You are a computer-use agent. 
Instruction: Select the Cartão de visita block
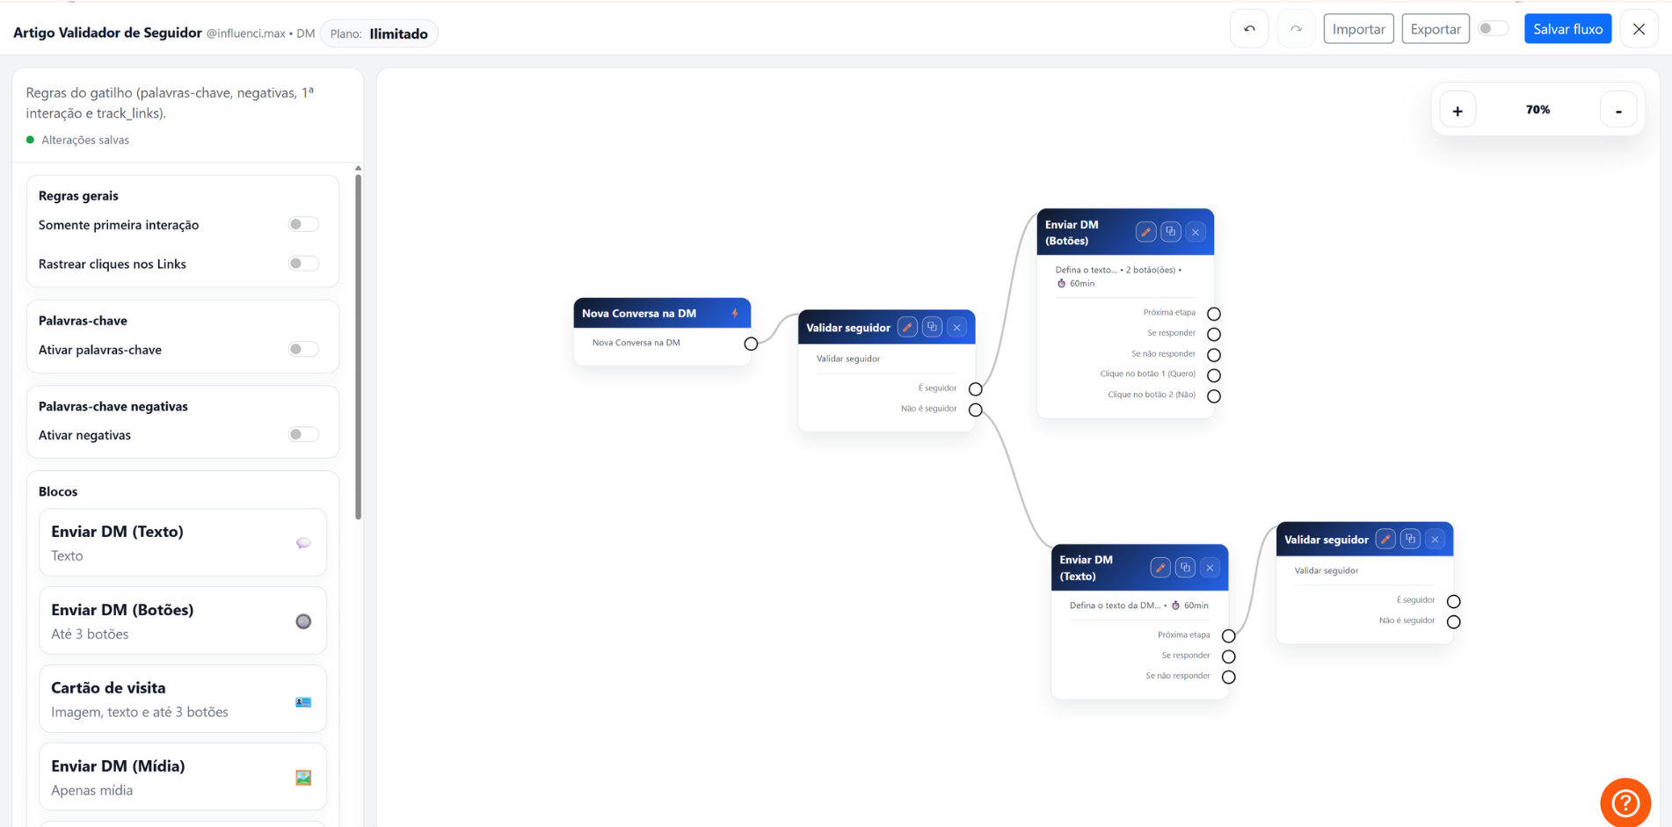pyautogui.click(x=183, y=699)
